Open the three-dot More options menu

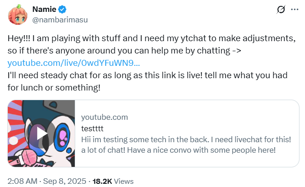tap(294, 10)
